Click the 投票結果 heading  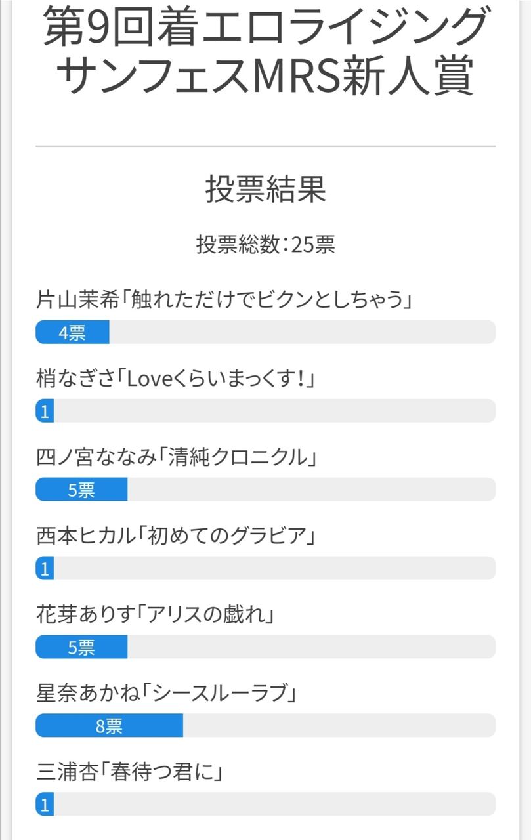tap(265, 190)
